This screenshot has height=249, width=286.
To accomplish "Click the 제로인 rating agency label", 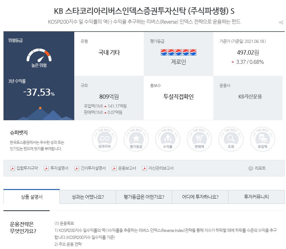I will (178, 62).
